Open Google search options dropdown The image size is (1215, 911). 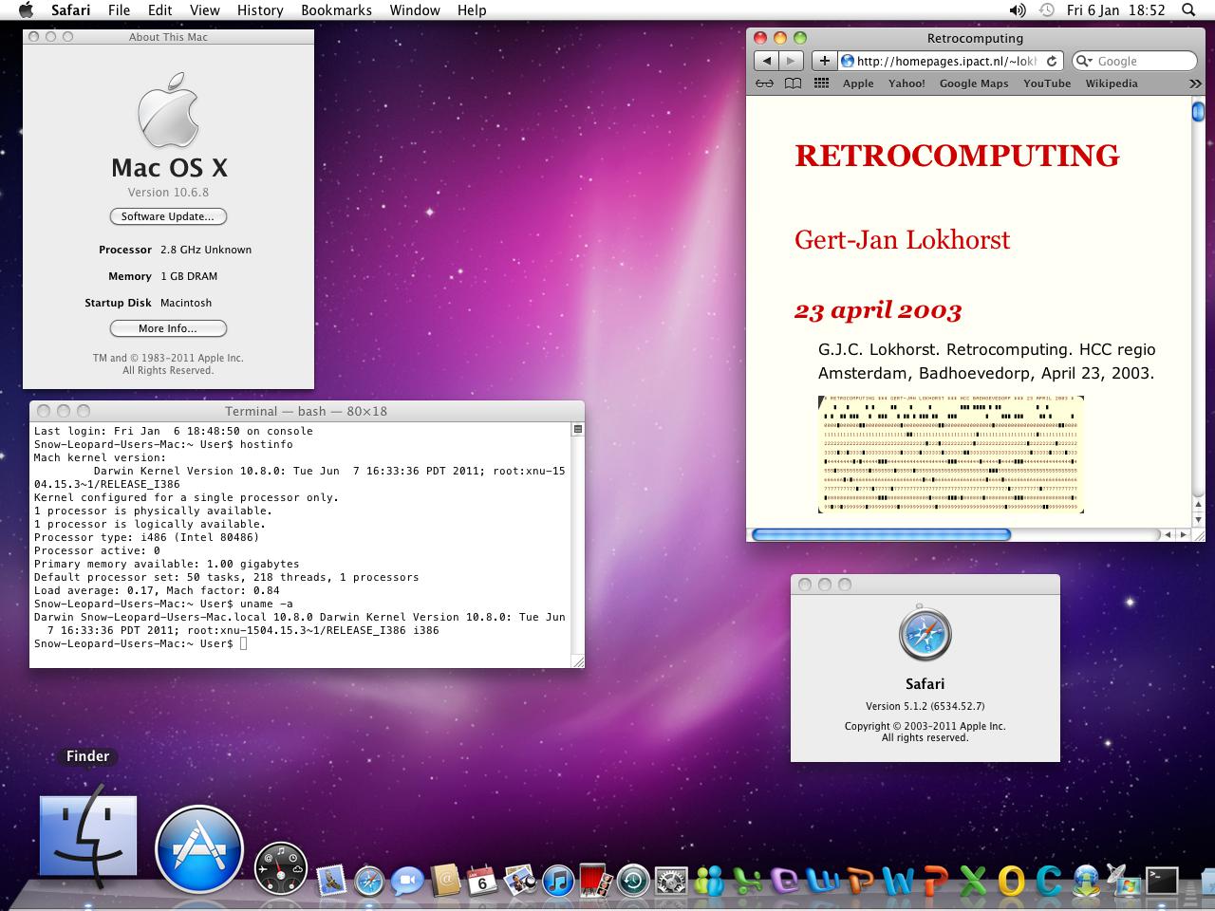(x=1085, y=61)
